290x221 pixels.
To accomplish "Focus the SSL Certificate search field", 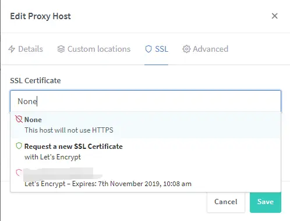I will click(x=146, y=101).
